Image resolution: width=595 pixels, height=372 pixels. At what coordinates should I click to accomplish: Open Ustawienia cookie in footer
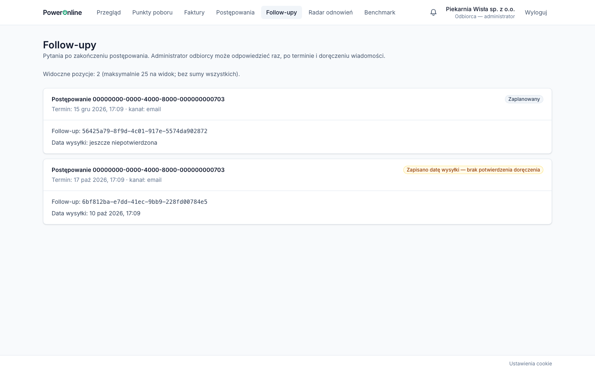tap(531, 364)
